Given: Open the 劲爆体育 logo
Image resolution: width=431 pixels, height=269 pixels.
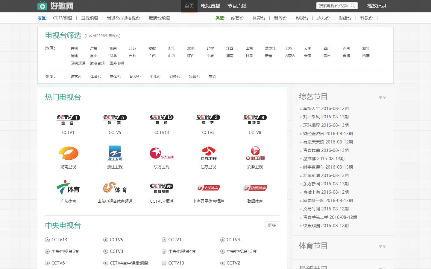Looking at the screenshot, I should [x=255, y=188].
